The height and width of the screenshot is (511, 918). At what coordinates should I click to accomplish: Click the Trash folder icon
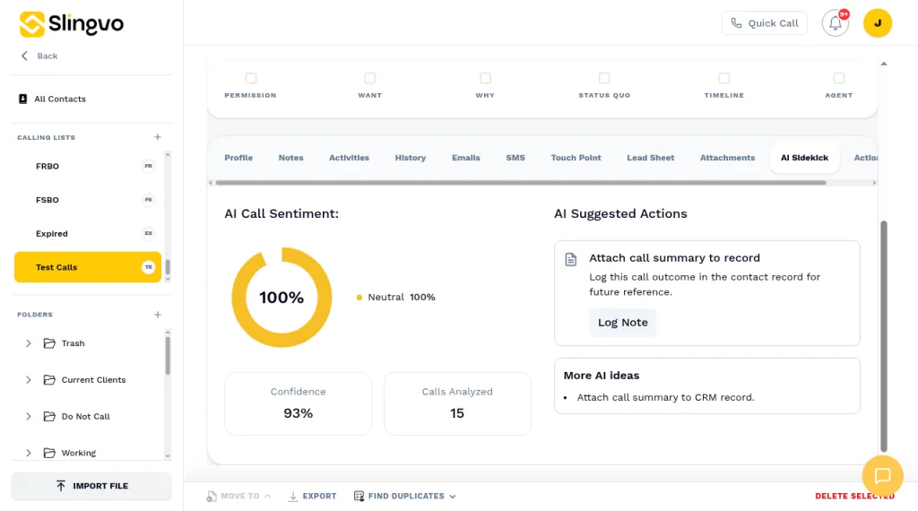coord(49,343)
